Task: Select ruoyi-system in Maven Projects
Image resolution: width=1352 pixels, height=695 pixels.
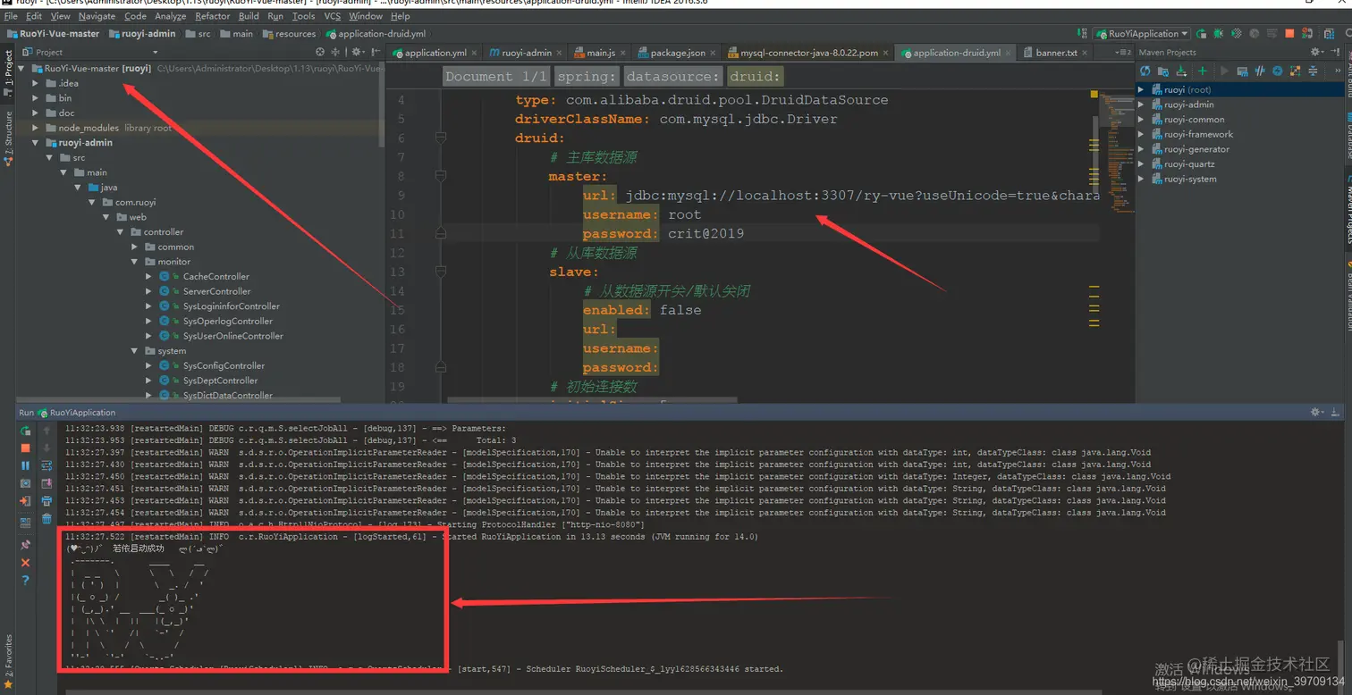Action: (x=1190, y=179)
